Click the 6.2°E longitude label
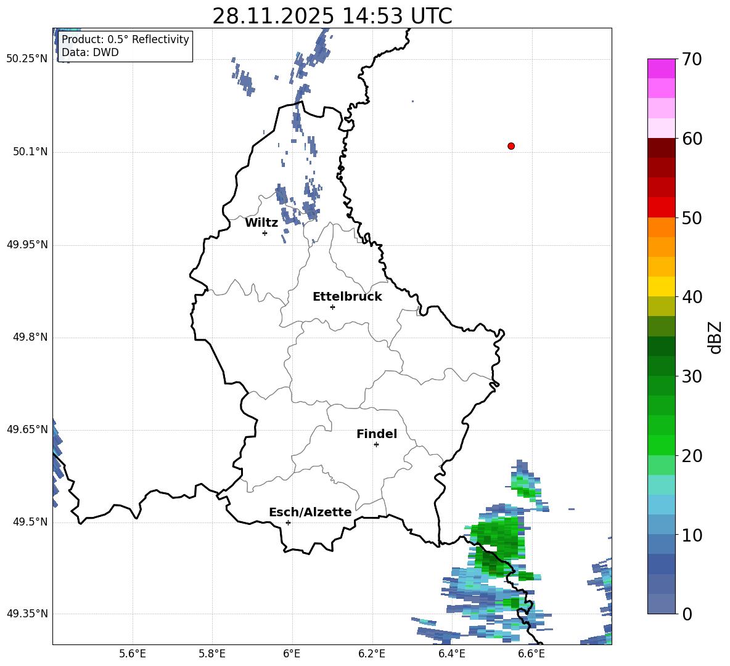This screenshot has width=730, height=666. [x=372, y=654]
